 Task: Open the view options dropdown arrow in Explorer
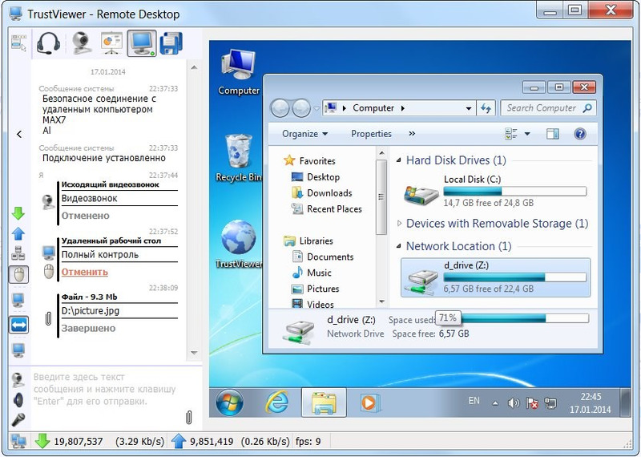pyautogui.click(x=527, y=134)
